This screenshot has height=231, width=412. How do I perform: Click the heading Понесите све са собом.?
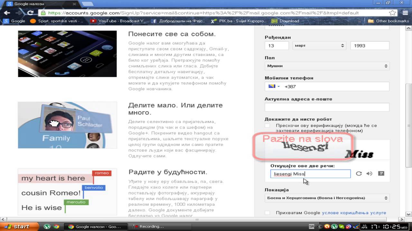click(x=172, y=34)
